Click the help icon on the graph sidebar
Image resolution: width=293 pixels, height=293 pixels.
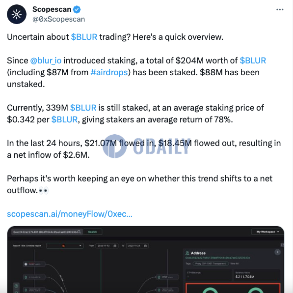point(16,286)
